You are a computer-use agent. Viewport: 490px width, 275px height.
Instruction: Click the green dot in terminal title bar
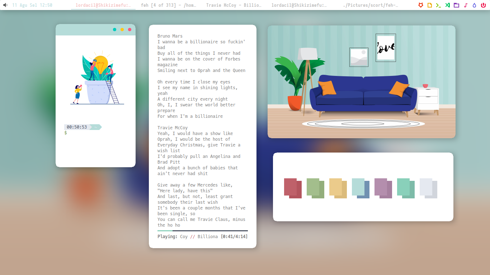[x=115, y=30]
